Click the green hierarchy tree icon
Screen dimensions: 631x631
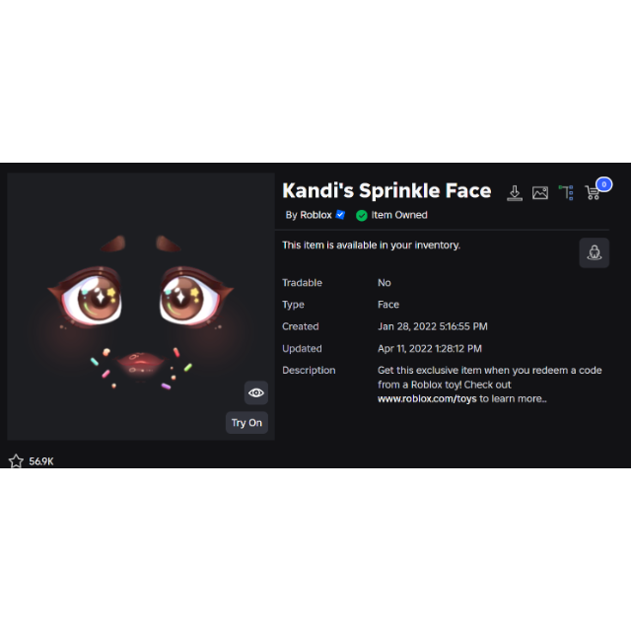566,192
